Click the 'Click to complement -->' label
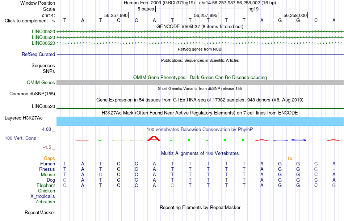Viewport: 344px width, 221px height. tap(30, 21)
